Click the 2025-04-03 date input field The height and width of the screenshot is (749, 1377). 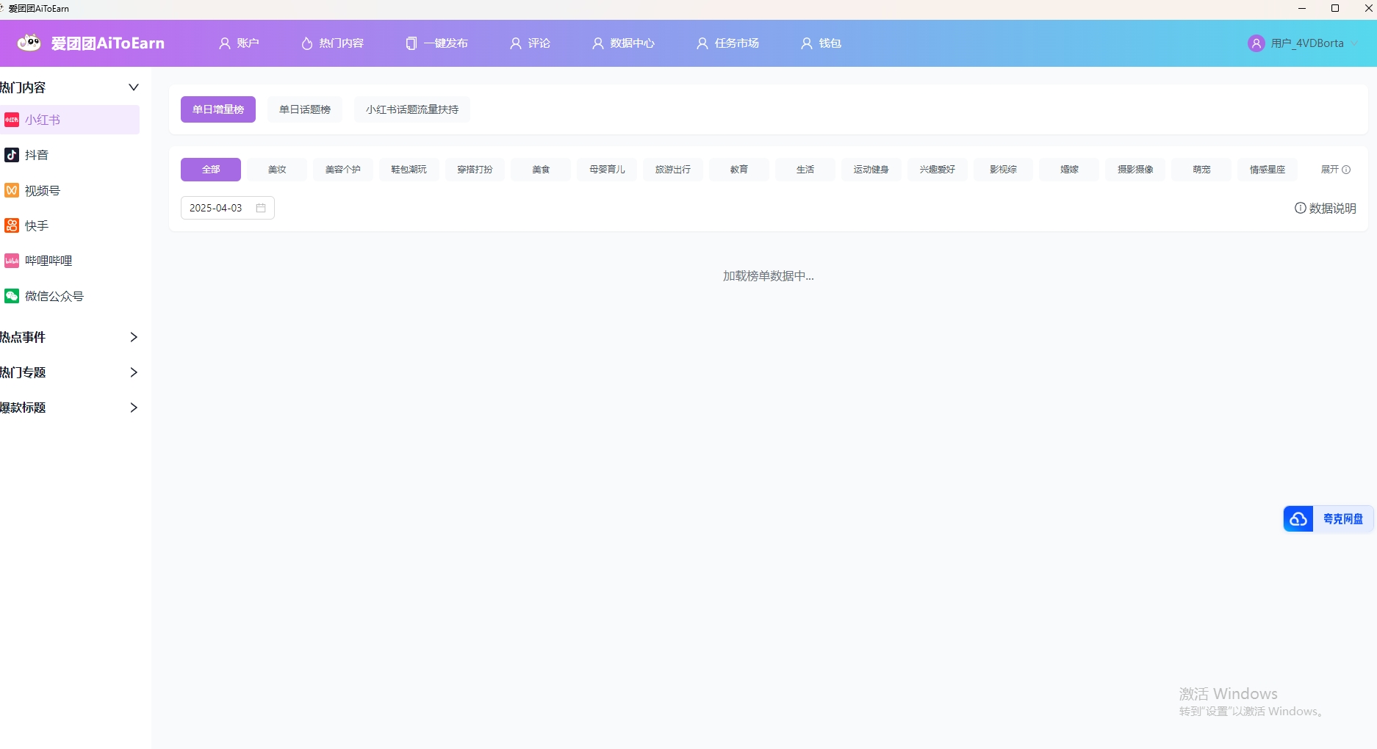pos(217,208)
